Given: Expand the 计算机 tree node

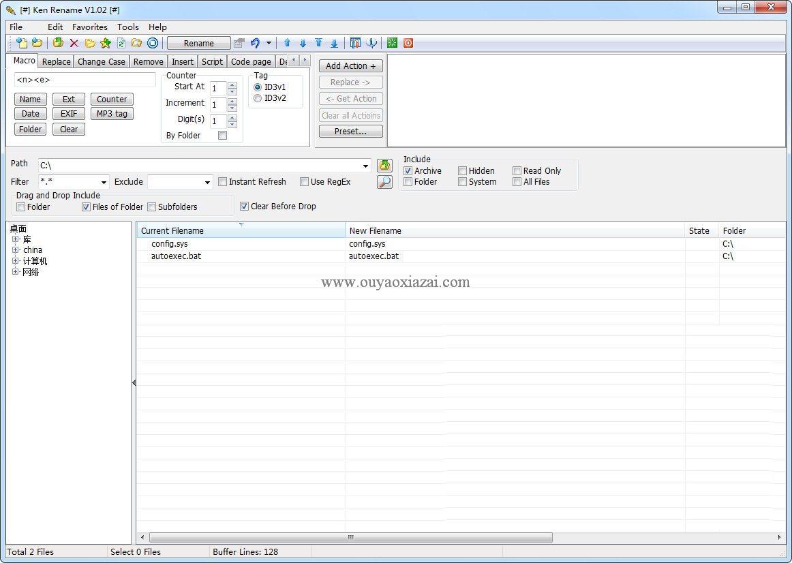Looking at the screenshot, I should [16, 261].
